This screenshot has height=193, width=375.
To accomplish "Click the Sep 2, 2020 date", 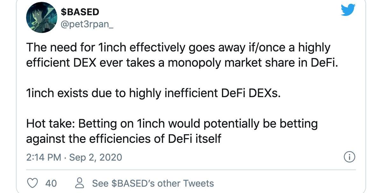I will [x=95, y=157].
